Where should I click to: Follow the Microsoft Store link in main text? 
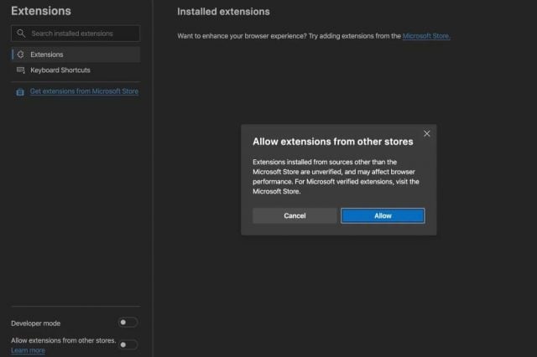coord(426,37)
